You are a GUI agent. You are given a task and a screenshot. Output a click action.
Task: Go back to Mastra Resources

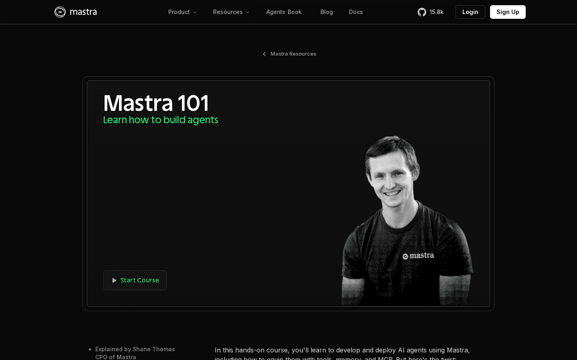click(289, 54)
